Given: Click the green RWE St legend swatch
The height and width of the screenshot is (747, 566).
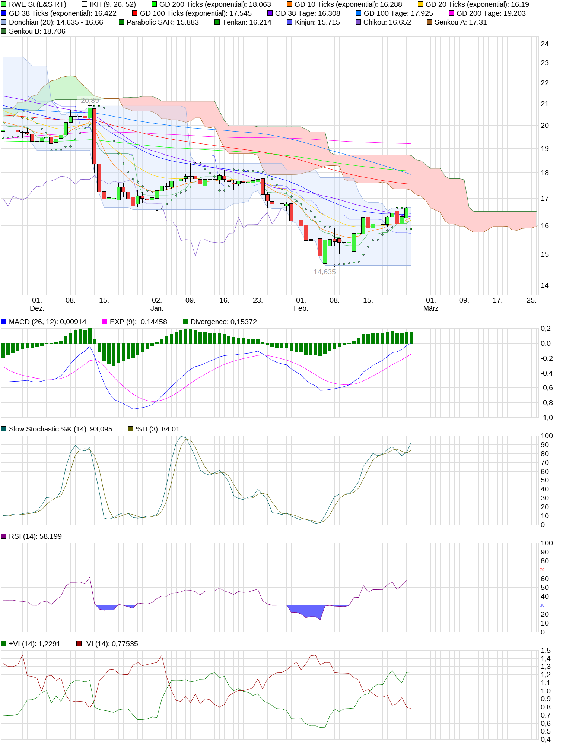Looking at the screenshot, I should (4, 4).
